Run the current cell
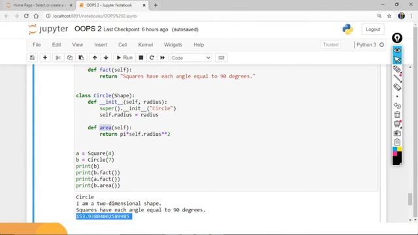The height and width of the screenshot is (235, 418). coord(125,58)
